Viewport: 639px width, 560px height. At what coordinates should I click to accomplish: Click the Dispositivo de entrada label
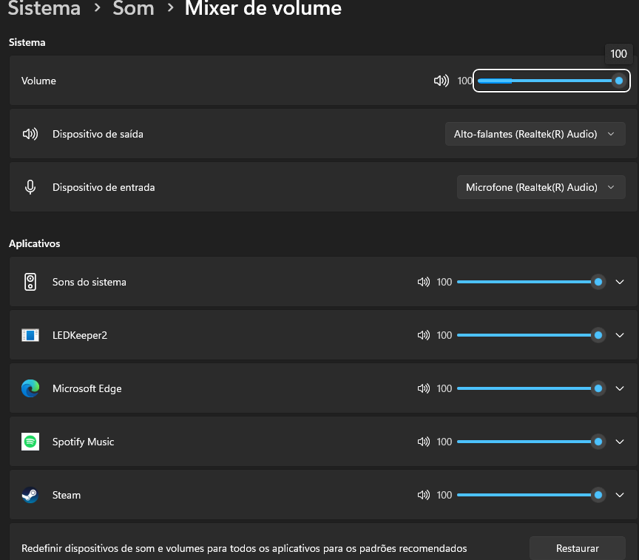[104, 187]
